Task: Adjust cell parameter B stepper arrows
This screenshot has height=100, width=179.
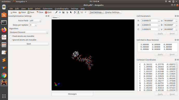Action: pyautogui.click(x=159, y=25)
